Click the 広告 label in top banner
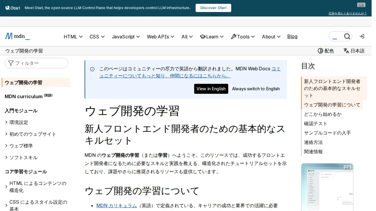Image resolution: width=376 pixels, height=211 pixels. 361,5
